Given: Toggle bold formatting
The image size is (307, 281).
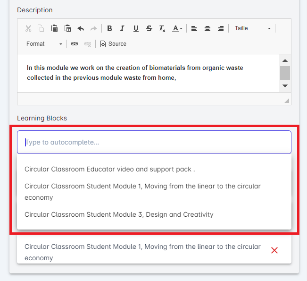Looking at the screenshot, I should pyautogui.click(x=109, y=28).
